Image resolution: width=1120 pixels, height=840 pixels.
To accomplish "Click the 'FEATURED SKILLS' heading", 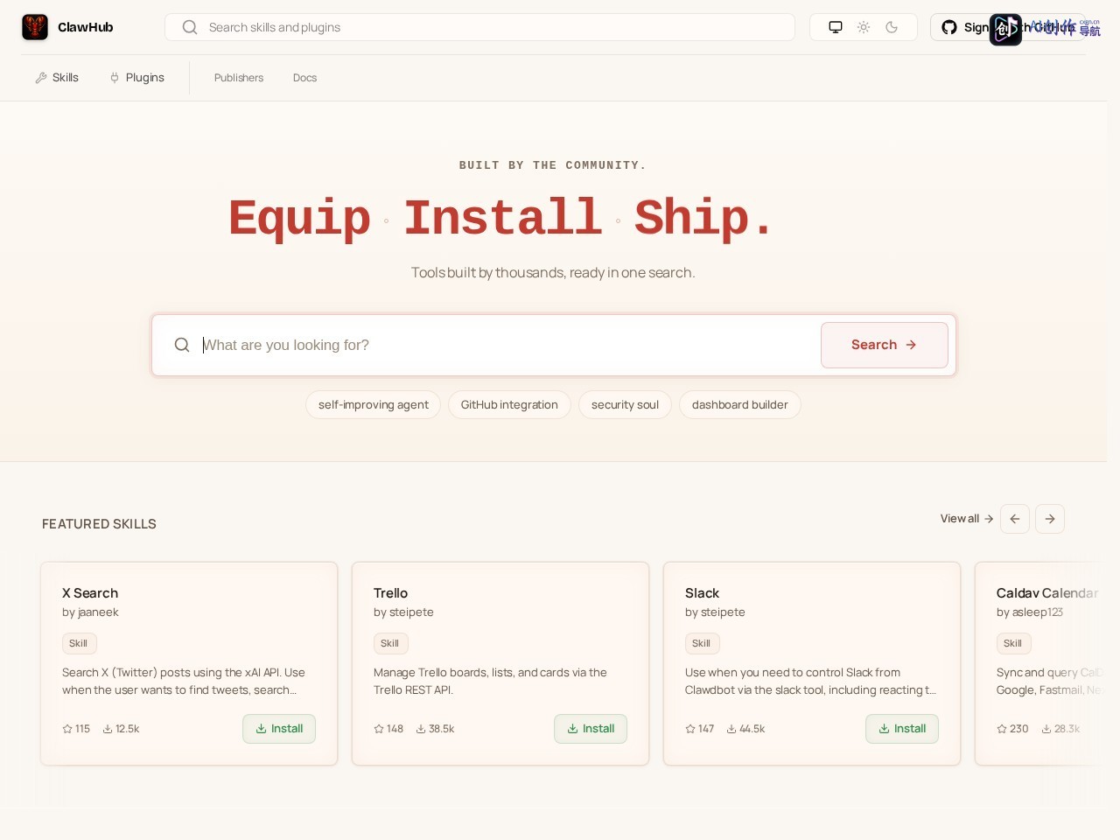I will tap(99, 524).
